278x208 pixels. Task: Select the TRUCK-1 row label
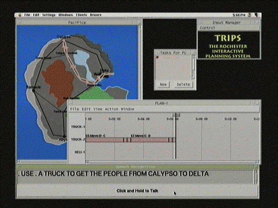[x=78, y=127]
